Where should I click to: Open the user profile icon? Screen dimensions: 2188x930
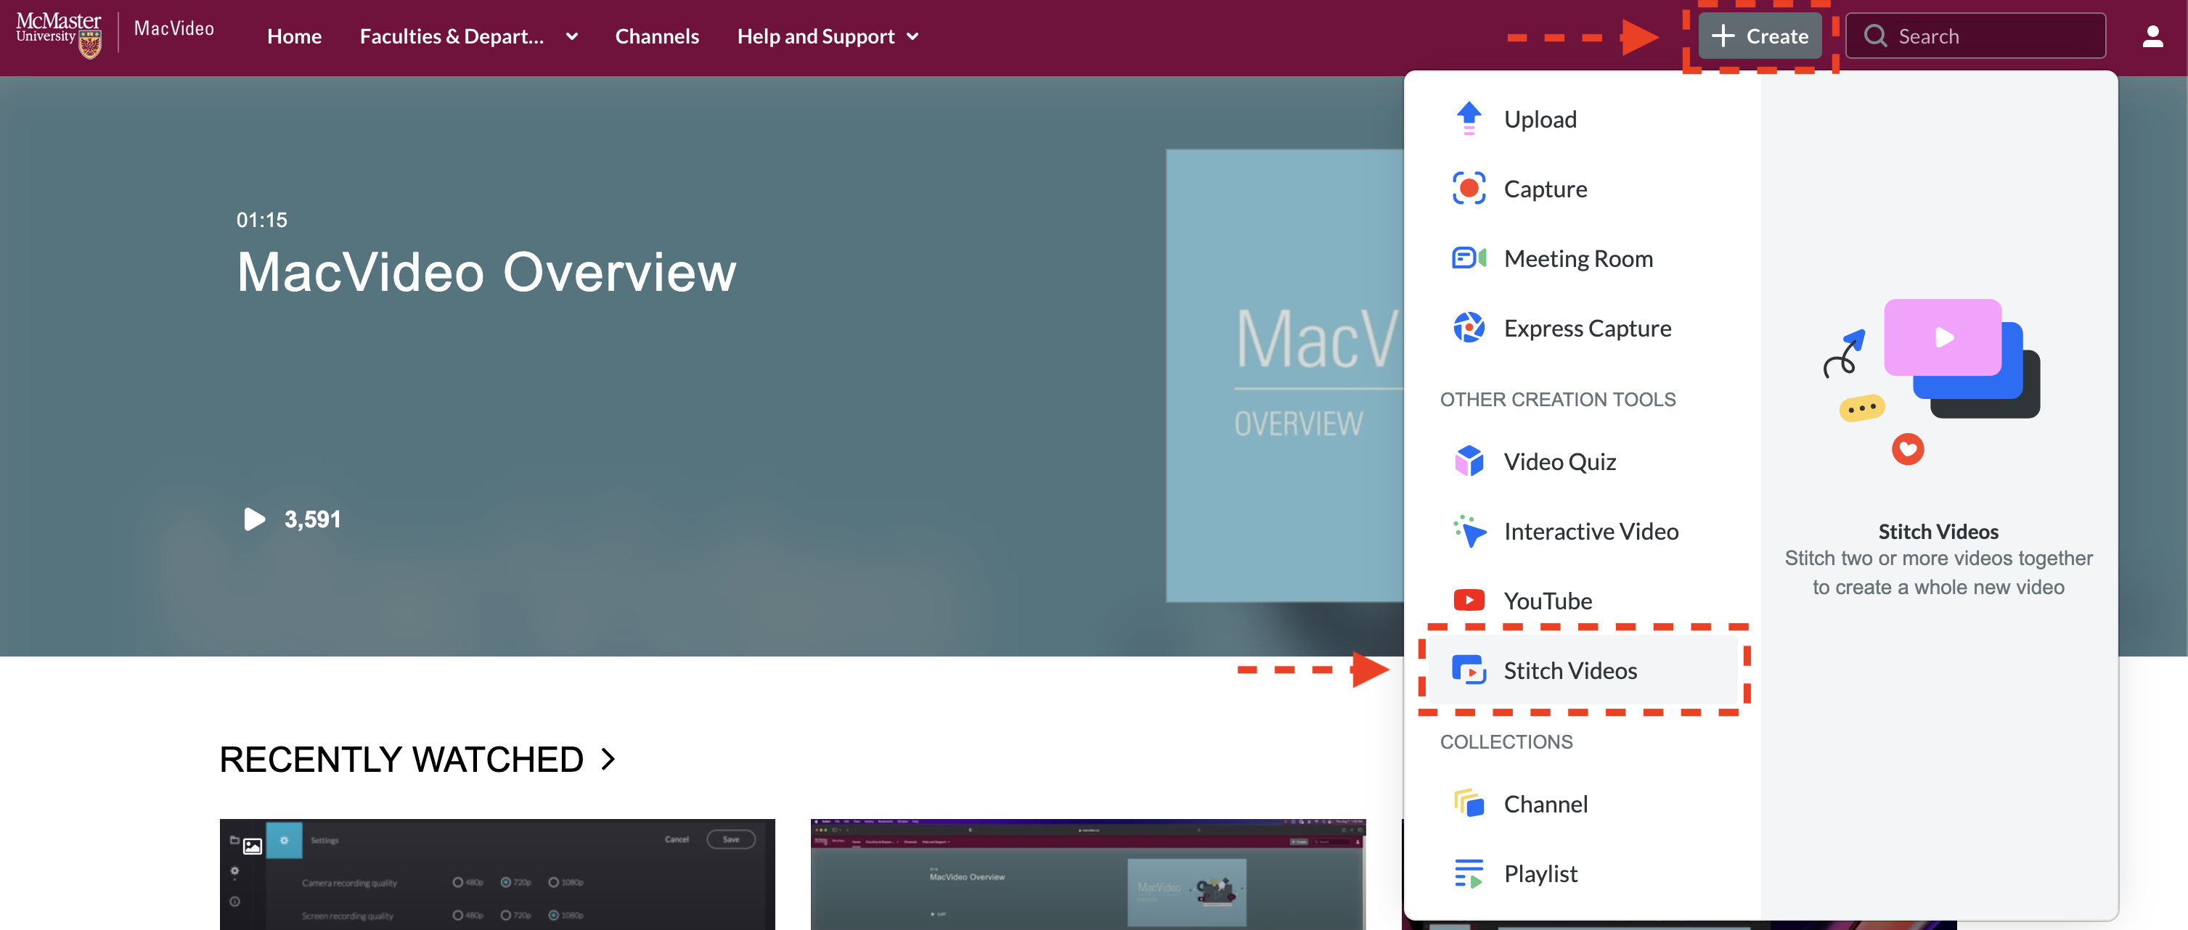click(x=2152, y=36)
